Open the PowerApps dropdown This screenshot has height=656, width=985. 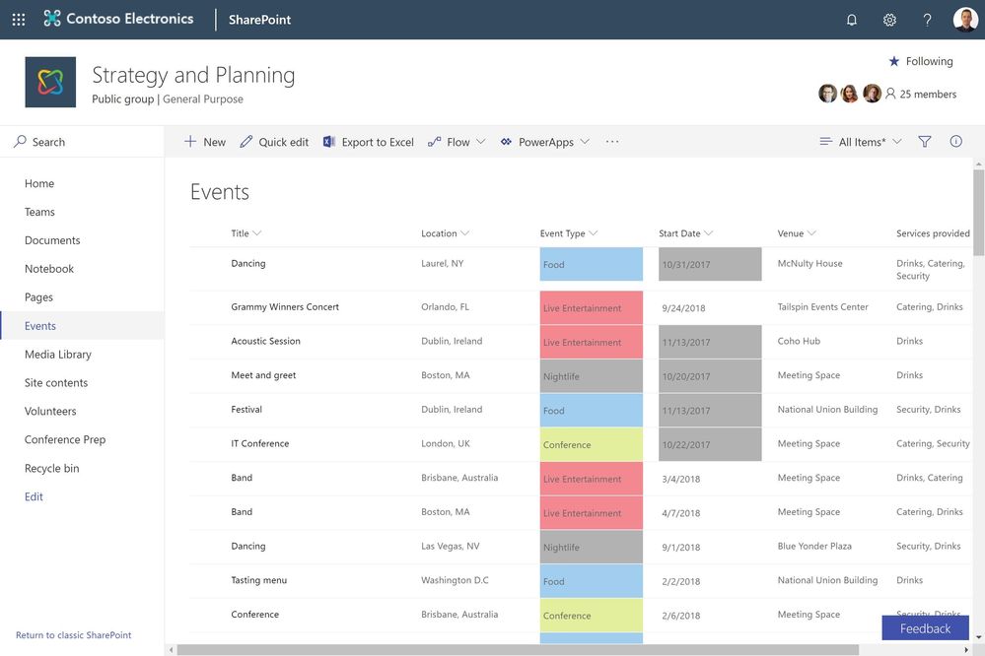(545, 142)
